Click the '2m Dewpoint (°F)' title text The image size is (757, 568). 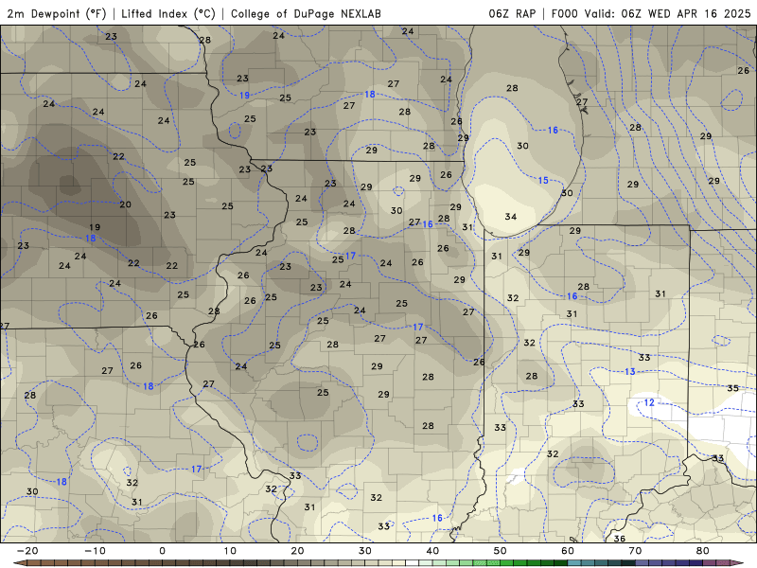point(57,13)
